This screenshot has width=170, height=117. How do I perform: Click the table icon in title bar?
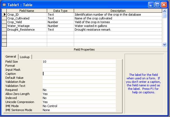4,5
